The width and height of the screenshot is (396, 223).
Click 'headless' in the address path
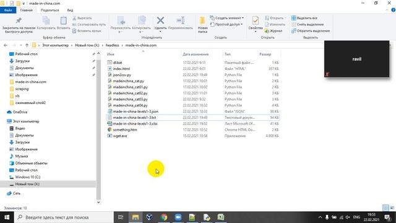[112, 45]
